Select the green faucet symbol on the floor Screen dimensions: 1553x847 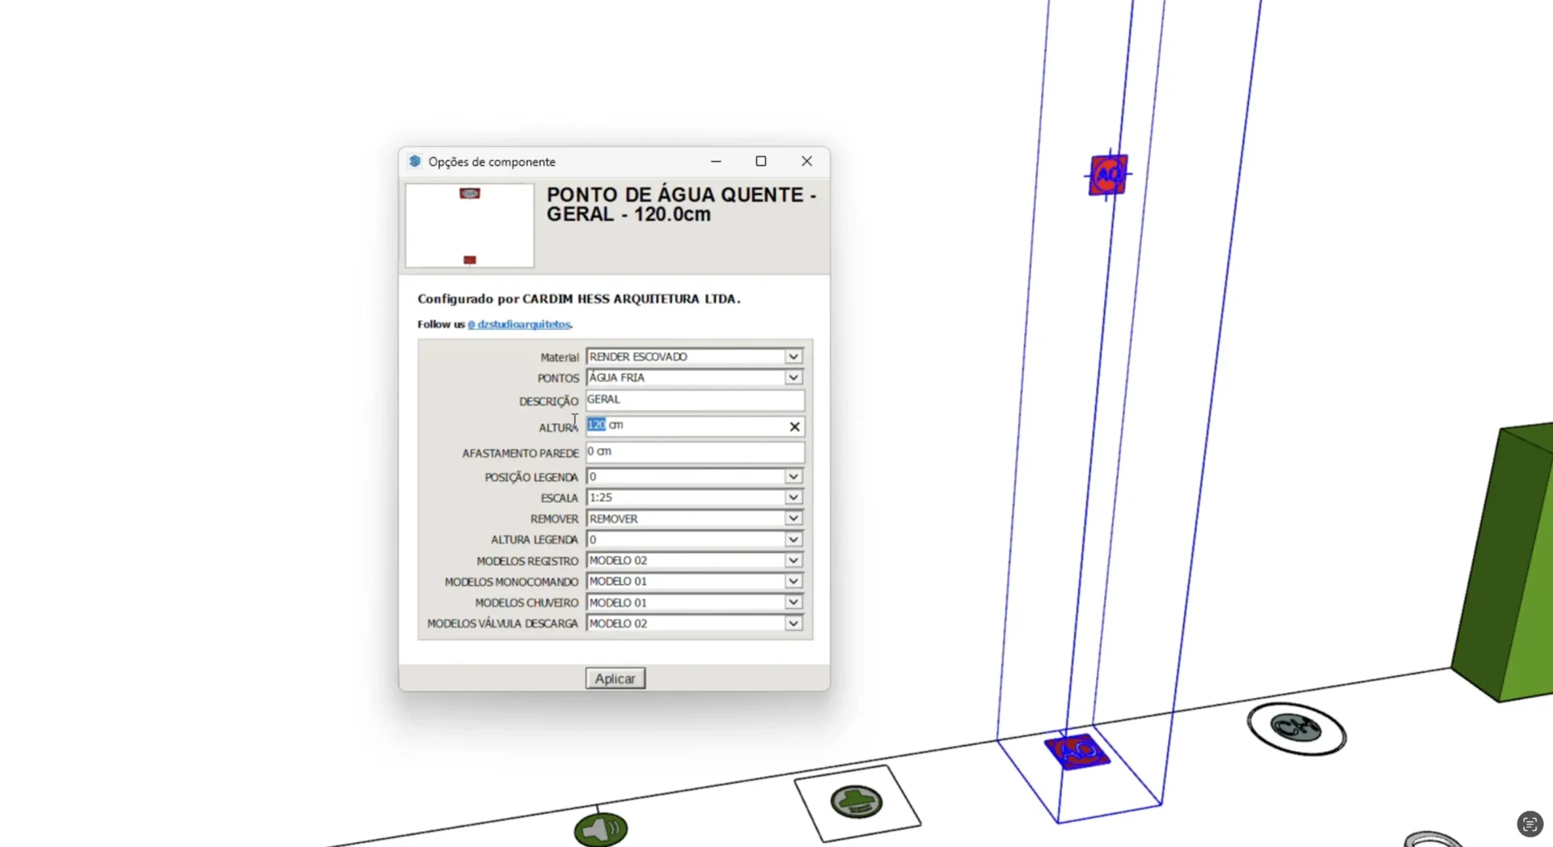pos(857,802)
